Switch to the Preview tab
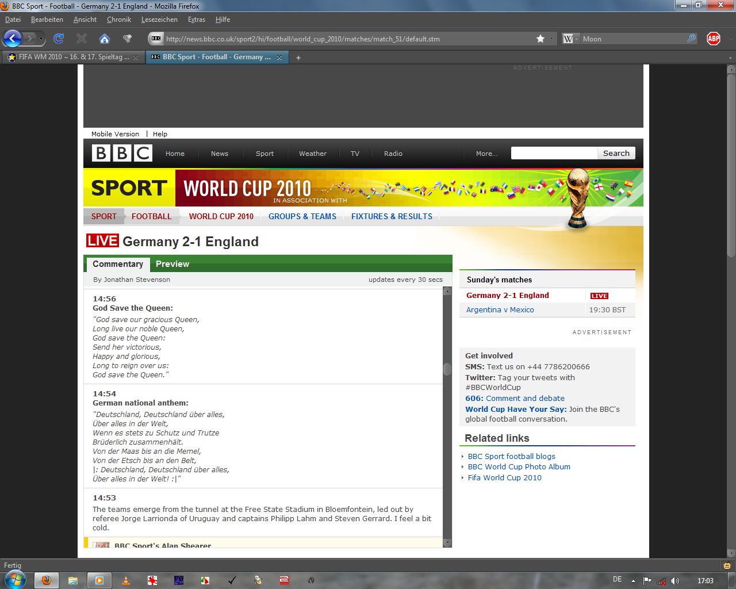Screen dimensions: 736x589 click(172, 264)
